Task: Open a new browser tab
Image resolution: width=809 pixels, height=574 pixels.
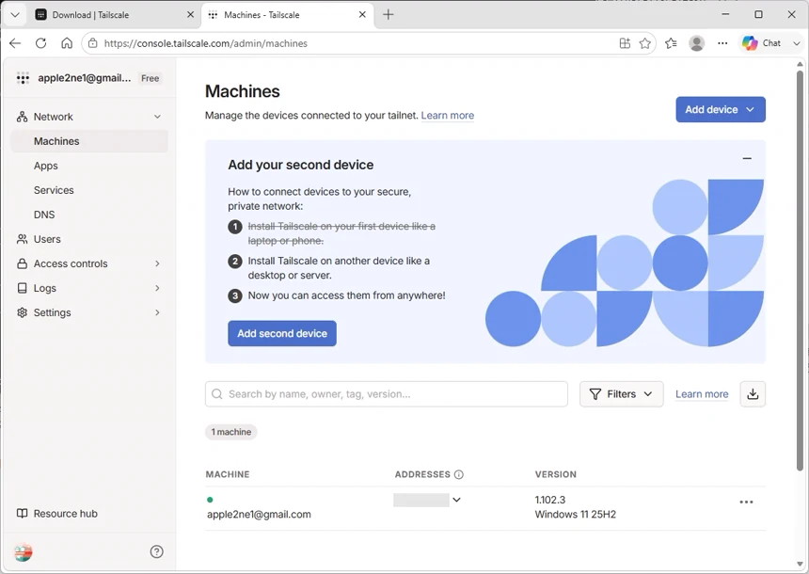Action: (388, 14)
